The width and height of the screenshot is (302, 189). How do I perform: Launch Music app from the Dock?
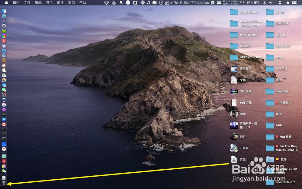point(4,105)
